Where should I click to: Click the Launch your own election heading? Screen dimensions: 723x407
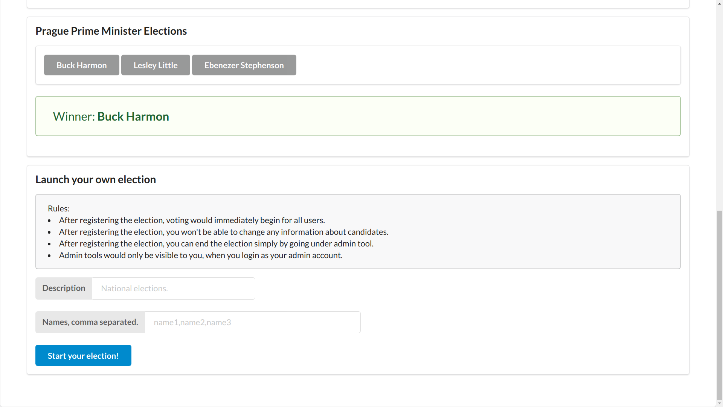point(96,179)
